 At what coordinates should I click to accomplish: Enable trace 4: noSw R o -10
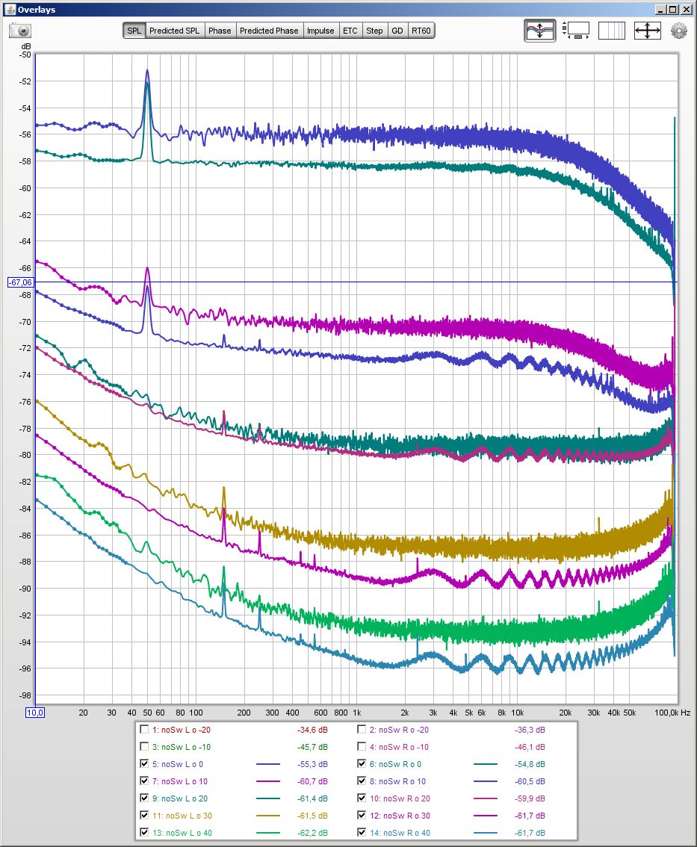362,746
